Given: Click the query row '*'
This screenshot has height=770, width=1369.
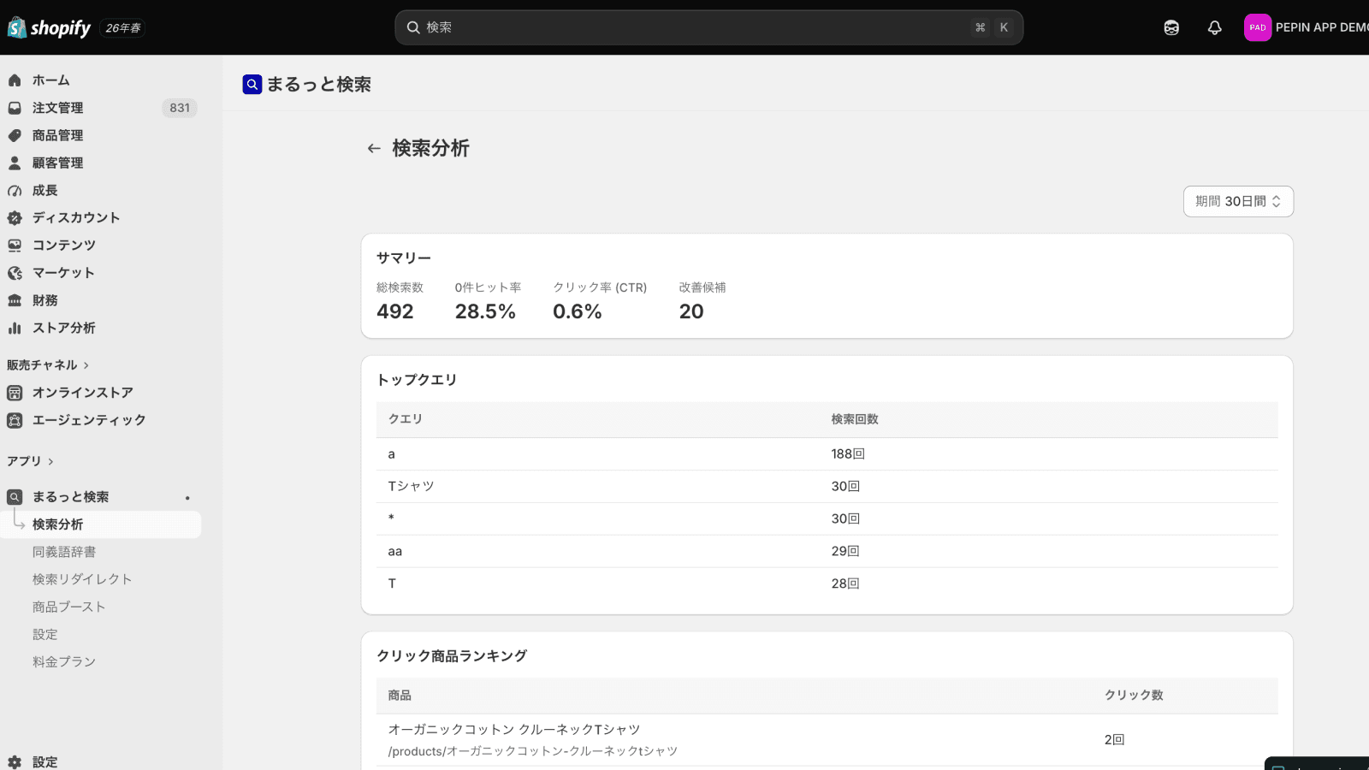Looking at the screenshot, I should (827, 519).
